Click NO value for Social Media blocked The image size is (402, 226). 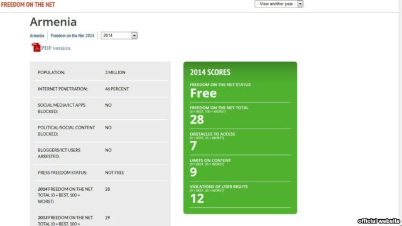click(x=108, y=105)
